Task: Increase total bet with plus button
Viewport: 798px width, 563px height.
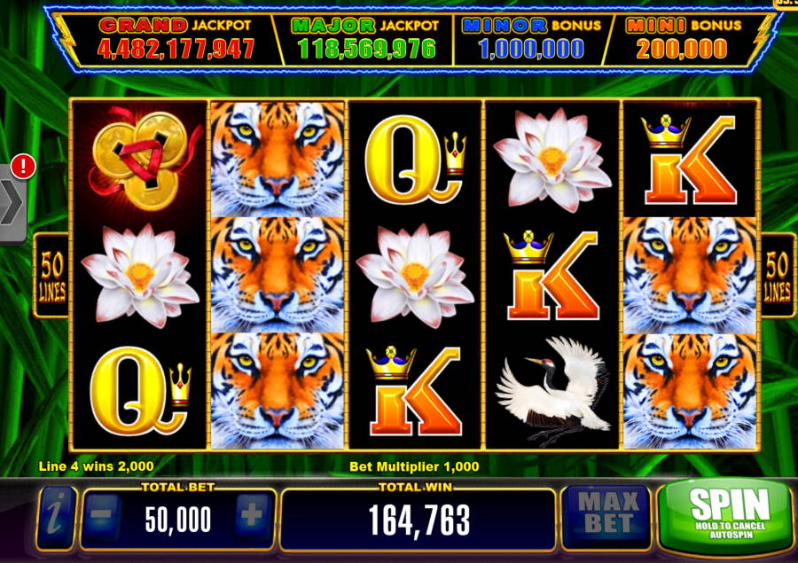Action: [x=253, y=516]
